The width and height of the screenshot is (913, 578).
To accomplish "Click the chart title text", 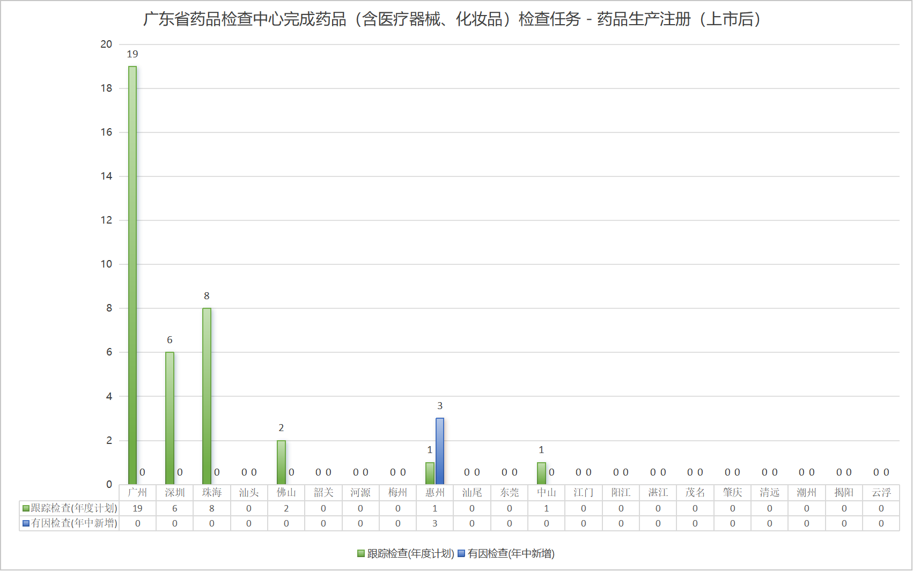I will click(x=452, y=19).
